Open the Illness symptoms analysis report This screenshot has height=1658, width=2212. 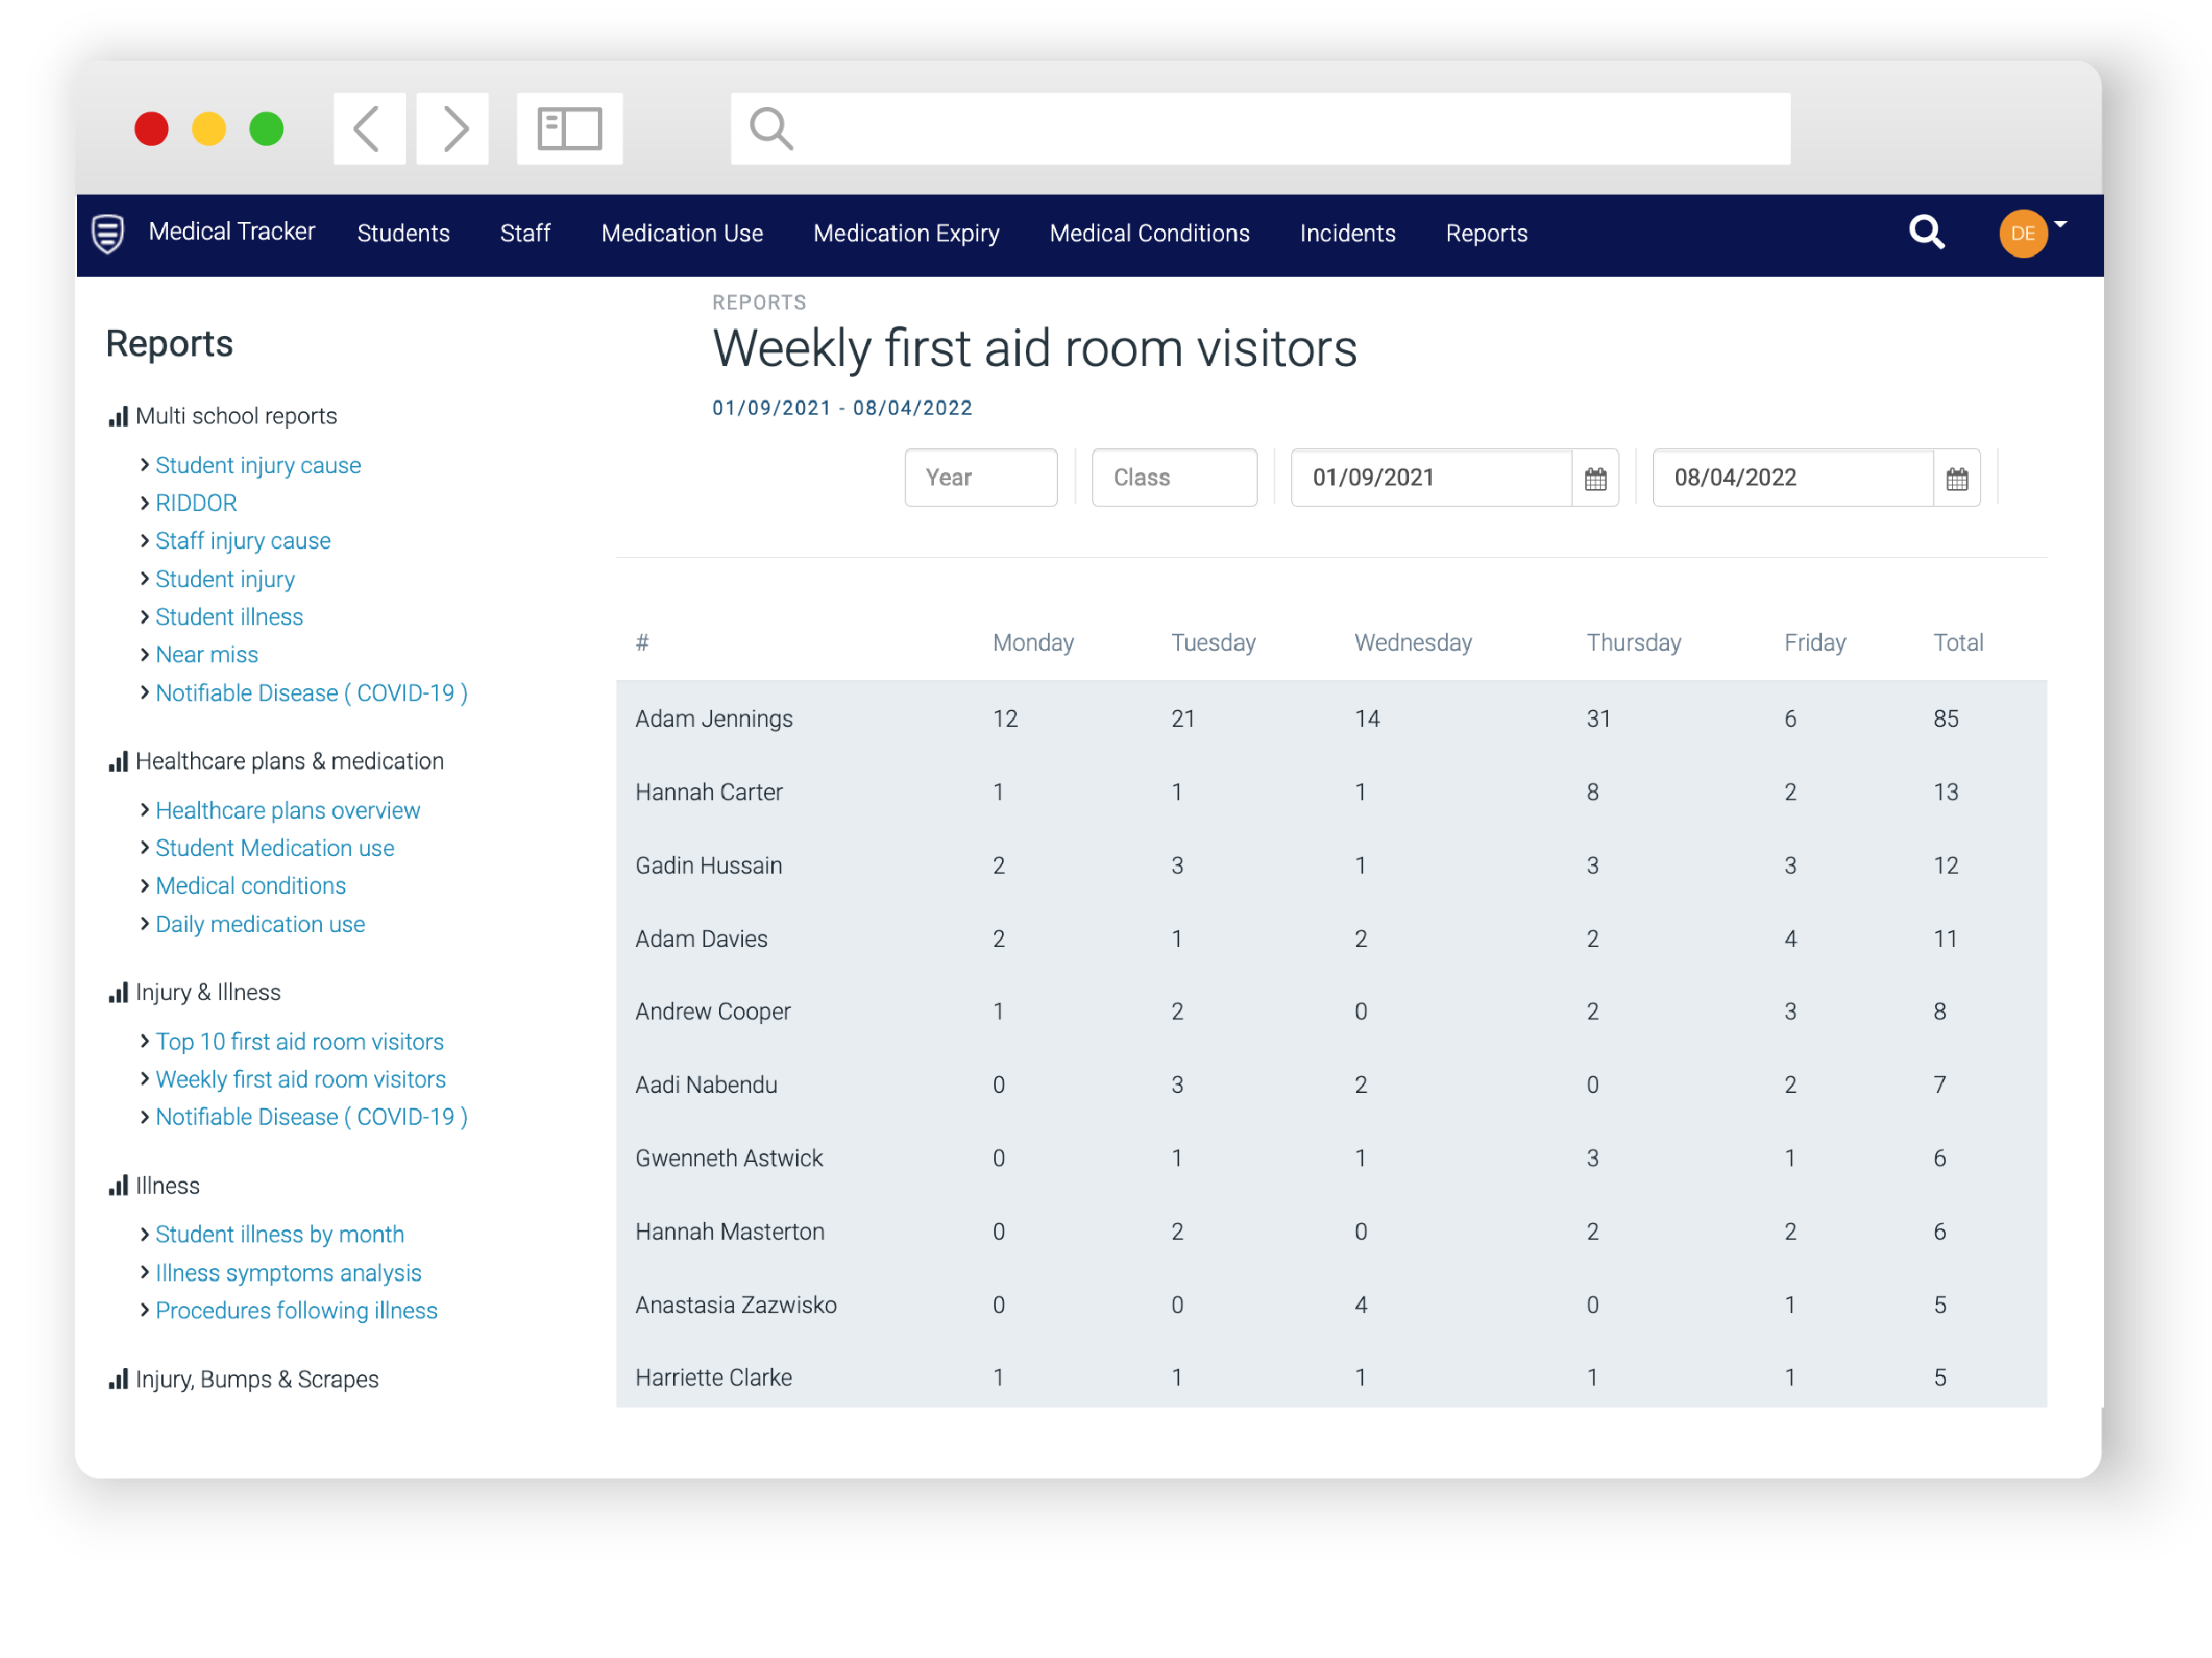[288, 1272]
